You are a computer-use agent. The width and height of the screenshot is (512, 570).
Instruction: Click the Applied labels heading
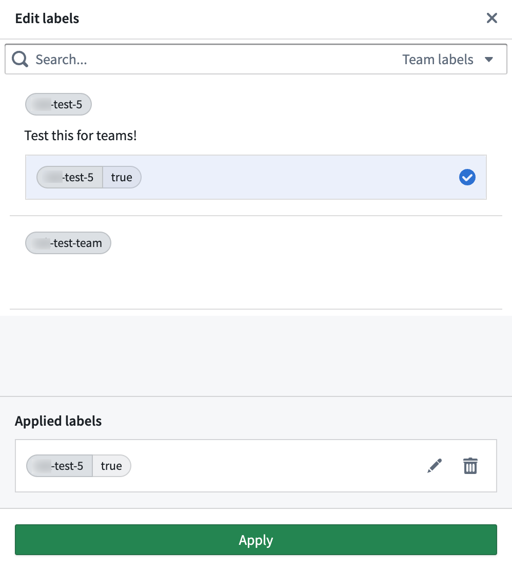coord(58,421)
